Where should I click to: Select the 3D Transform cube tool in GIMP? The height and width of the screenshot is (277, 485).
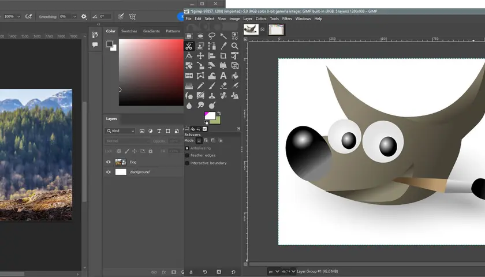(235, 66)
